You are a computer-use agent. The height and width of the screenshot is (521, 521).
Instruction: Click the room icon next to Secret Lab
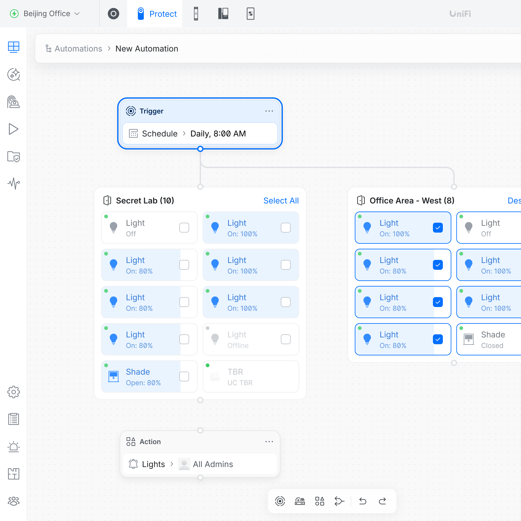point(107,200)
